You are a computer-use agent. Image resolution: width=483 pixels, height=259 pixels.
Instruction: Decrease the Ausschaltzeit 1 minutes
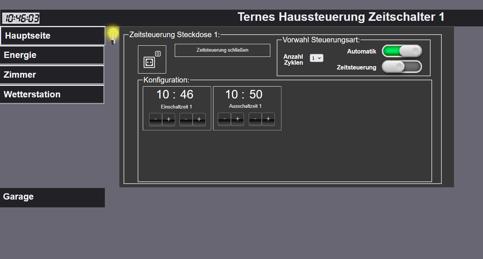coord(255,119)
